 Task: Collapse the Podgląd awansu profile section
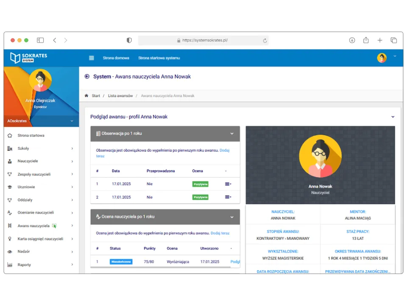pos(393,117)
